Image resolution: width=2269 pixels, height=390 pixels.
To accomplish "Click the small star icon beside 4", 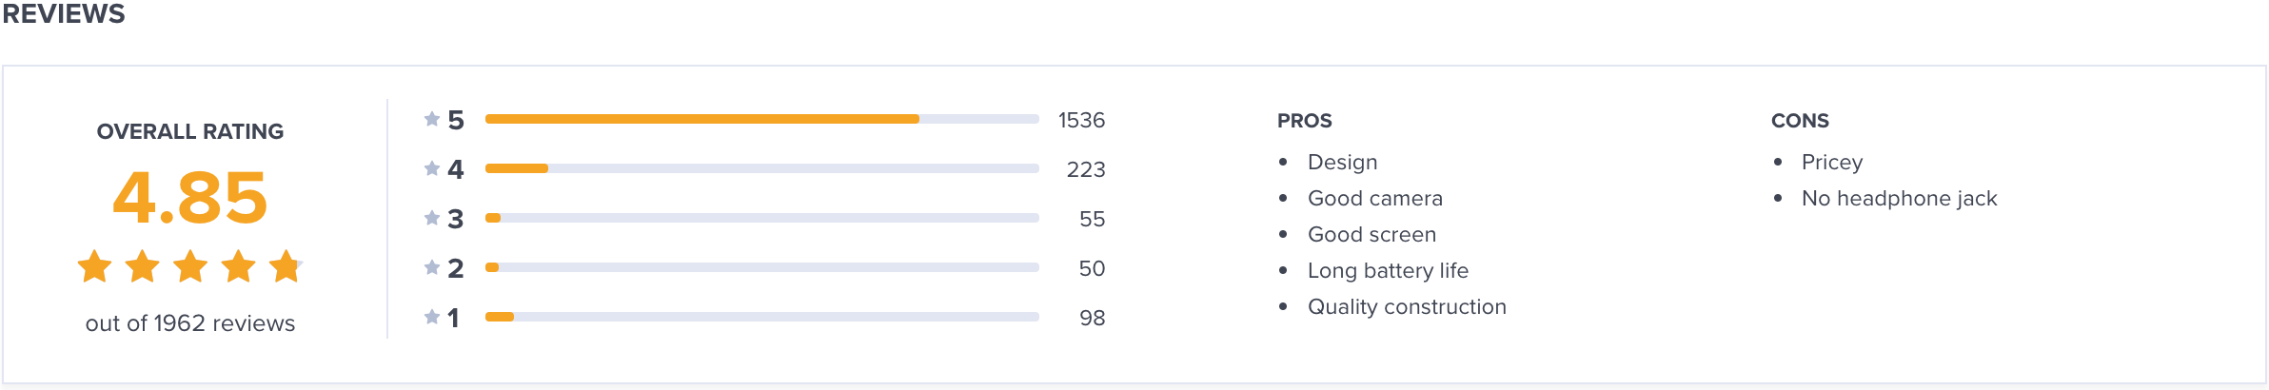I will 432,168.
